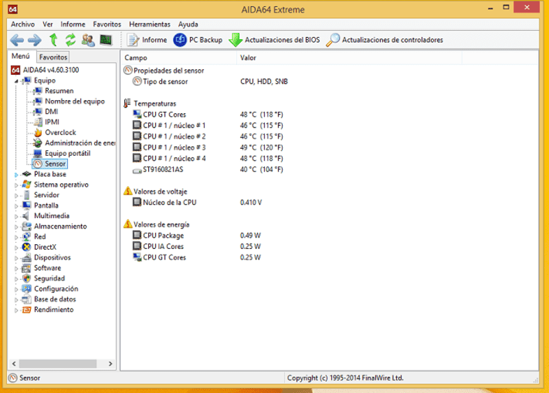Click the Software tree icon
549x393 pixels.
tap(27, 268)
